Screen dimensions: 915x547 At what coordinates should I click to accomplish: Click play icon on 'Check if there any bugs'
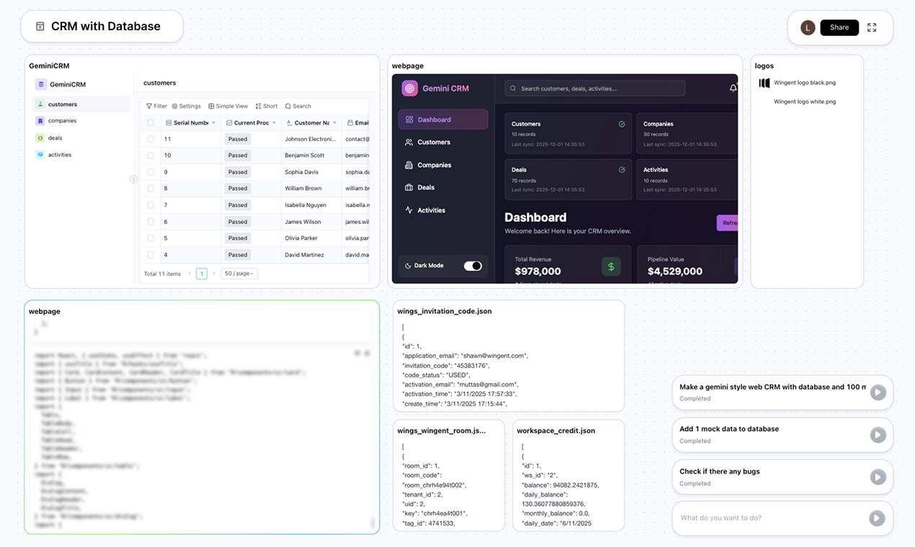[x=877, y=477]
